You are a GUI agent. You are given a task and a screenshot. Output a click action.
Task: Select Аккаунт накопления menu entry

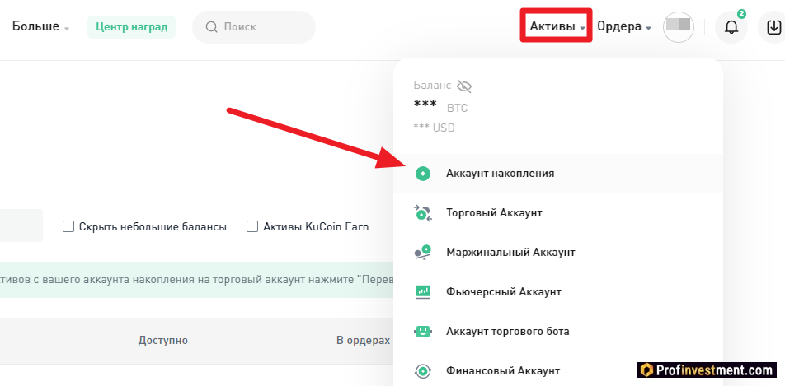[x=558, y=174]
